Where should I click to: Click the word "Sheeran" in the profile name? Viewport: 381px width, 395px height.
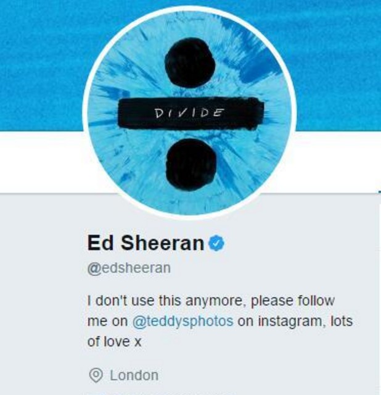[162, 243]
